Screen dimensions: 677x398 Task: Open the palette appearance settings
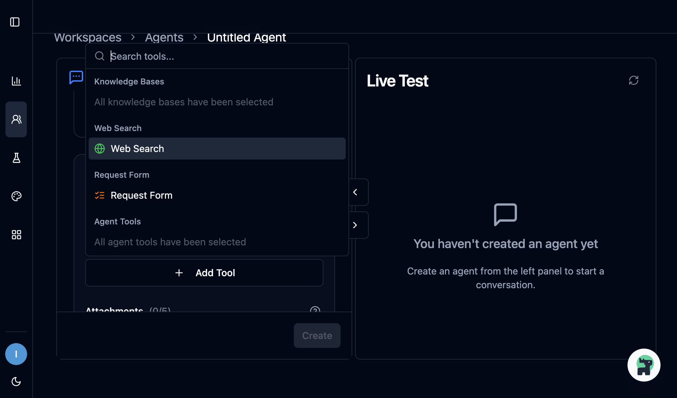pyautogui.click(x=16, y=196)
